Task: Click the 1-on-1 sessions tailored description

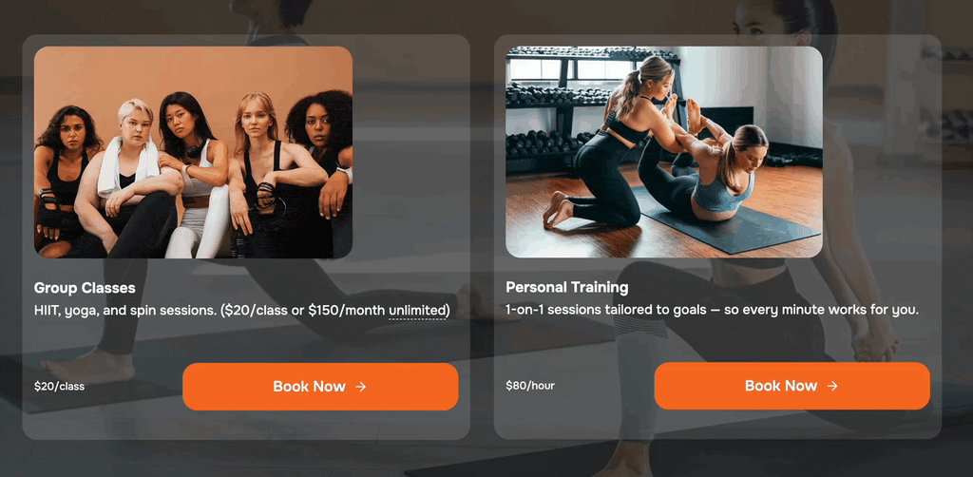Action: tap(712, 310)
